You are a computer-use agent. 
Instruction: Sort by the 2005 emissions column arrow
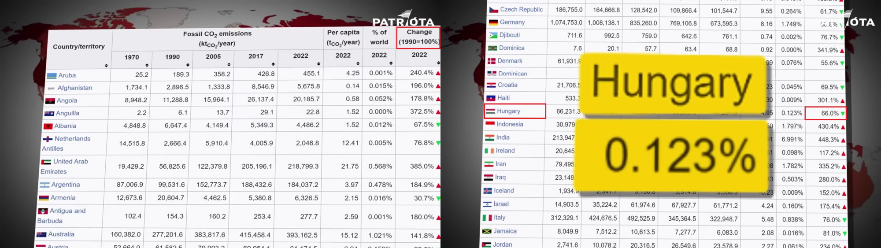click(229, 65)
